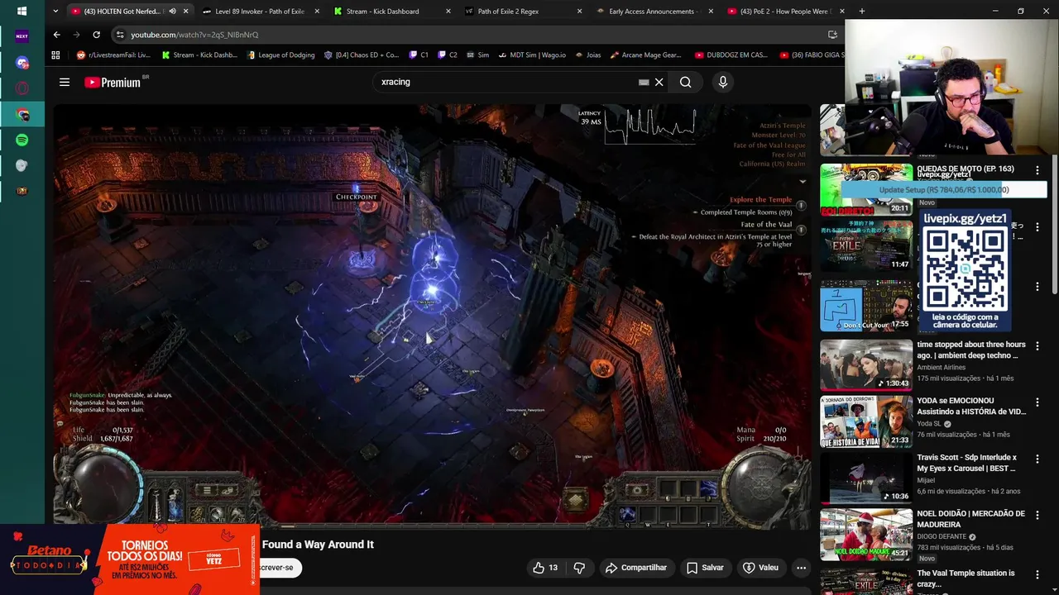This screenshot has width=1059, height=595.
Task: Launch Spotify from the taskbar
Action: (x=22, y=140)
